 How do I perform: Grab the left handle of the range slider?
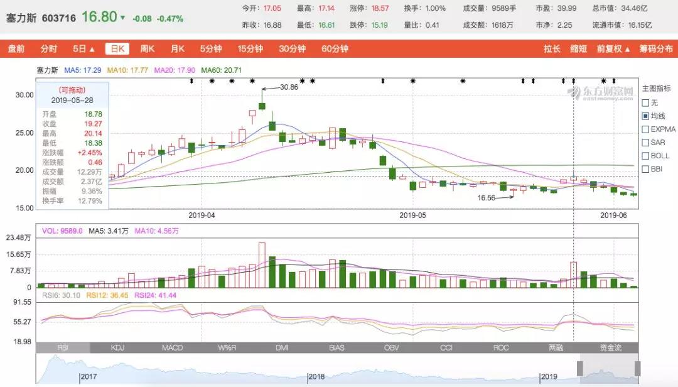(x=580, y=368)
